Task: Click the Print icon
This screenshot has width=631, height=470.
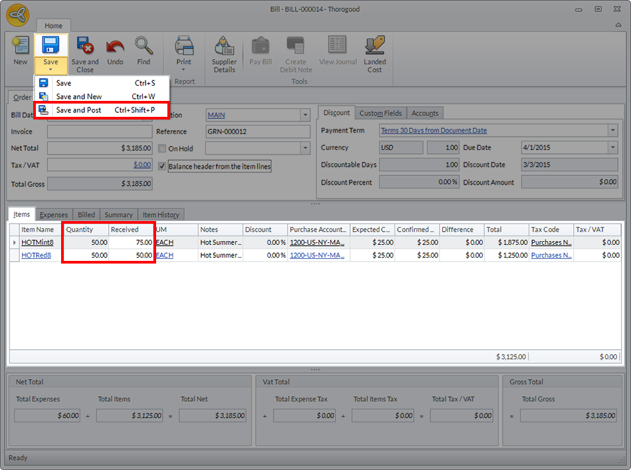Action: coord(184,48)
